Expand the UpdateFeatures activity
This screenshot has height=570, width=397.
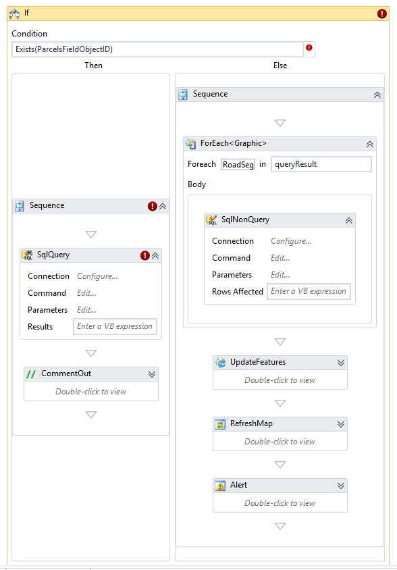tap(341, 363)
